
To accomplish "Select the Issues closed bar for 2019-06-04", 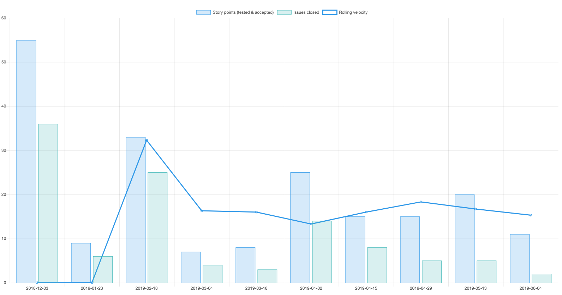I will [x=542, y=278].
